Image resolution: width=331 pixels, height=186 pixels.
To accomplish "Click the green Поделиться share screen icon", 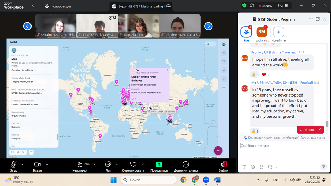I will (159, 164).
